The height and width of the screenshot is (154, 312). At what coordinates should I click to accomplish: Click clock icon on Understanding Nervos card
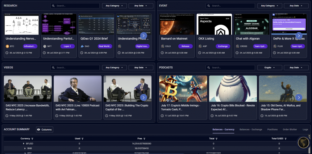7,53
